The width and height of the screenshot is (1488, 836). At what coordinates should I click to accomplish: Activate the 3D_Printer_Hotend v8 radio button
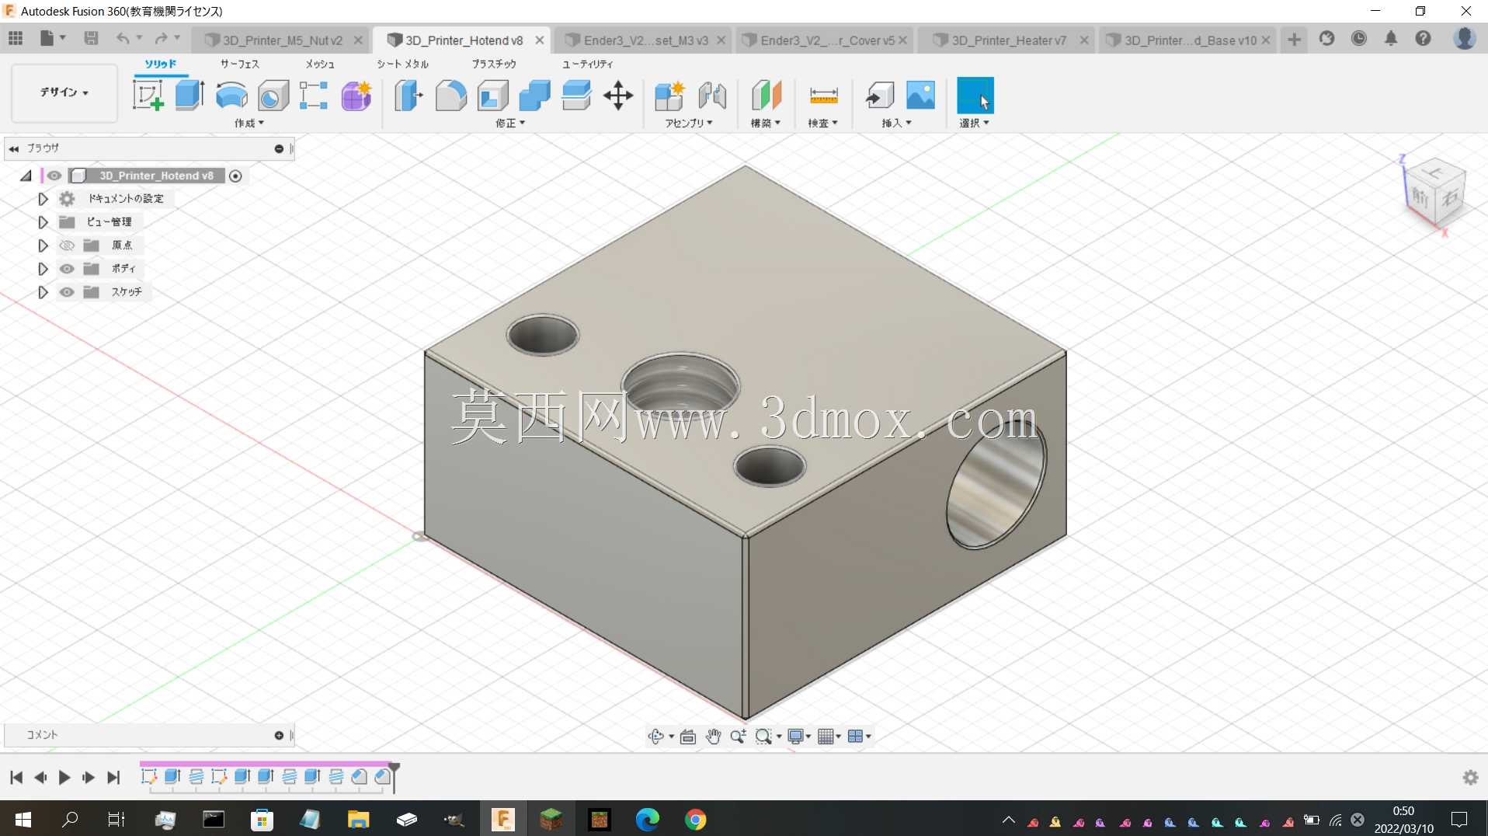(x=235, y=176)
